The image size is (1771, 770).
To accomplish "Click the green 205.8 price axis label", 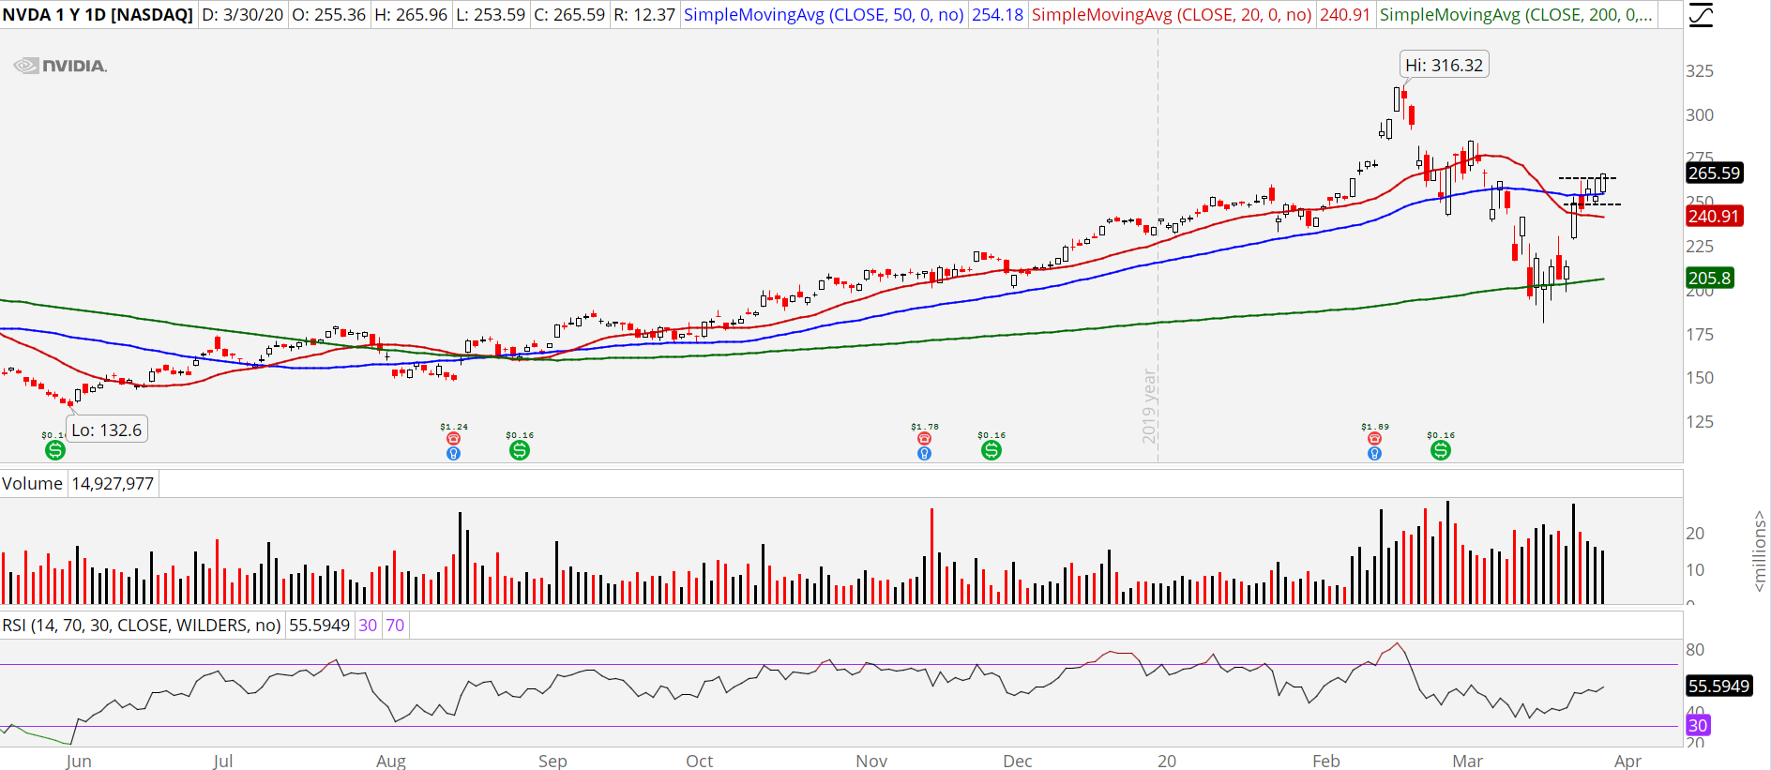I will [1709, 278].
